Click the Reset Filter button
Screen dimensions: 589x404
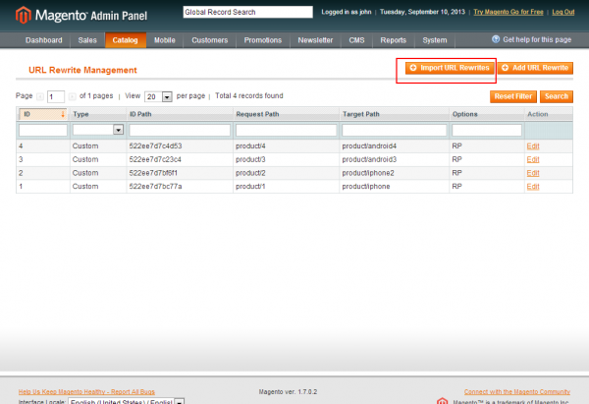[513, 96]
